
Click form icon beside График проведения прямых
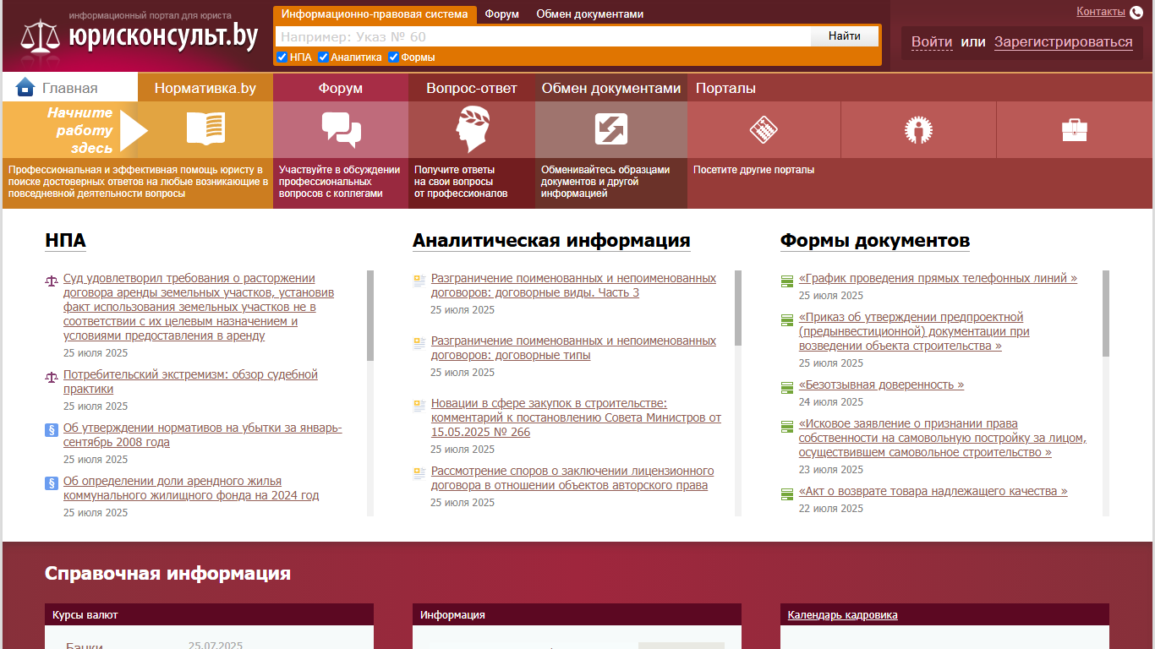coord(787,280)
